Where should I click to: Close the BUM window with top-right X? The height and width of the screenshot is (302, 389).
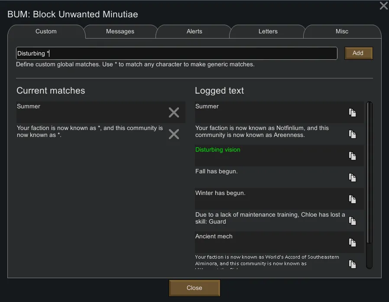tap(383, 6)
